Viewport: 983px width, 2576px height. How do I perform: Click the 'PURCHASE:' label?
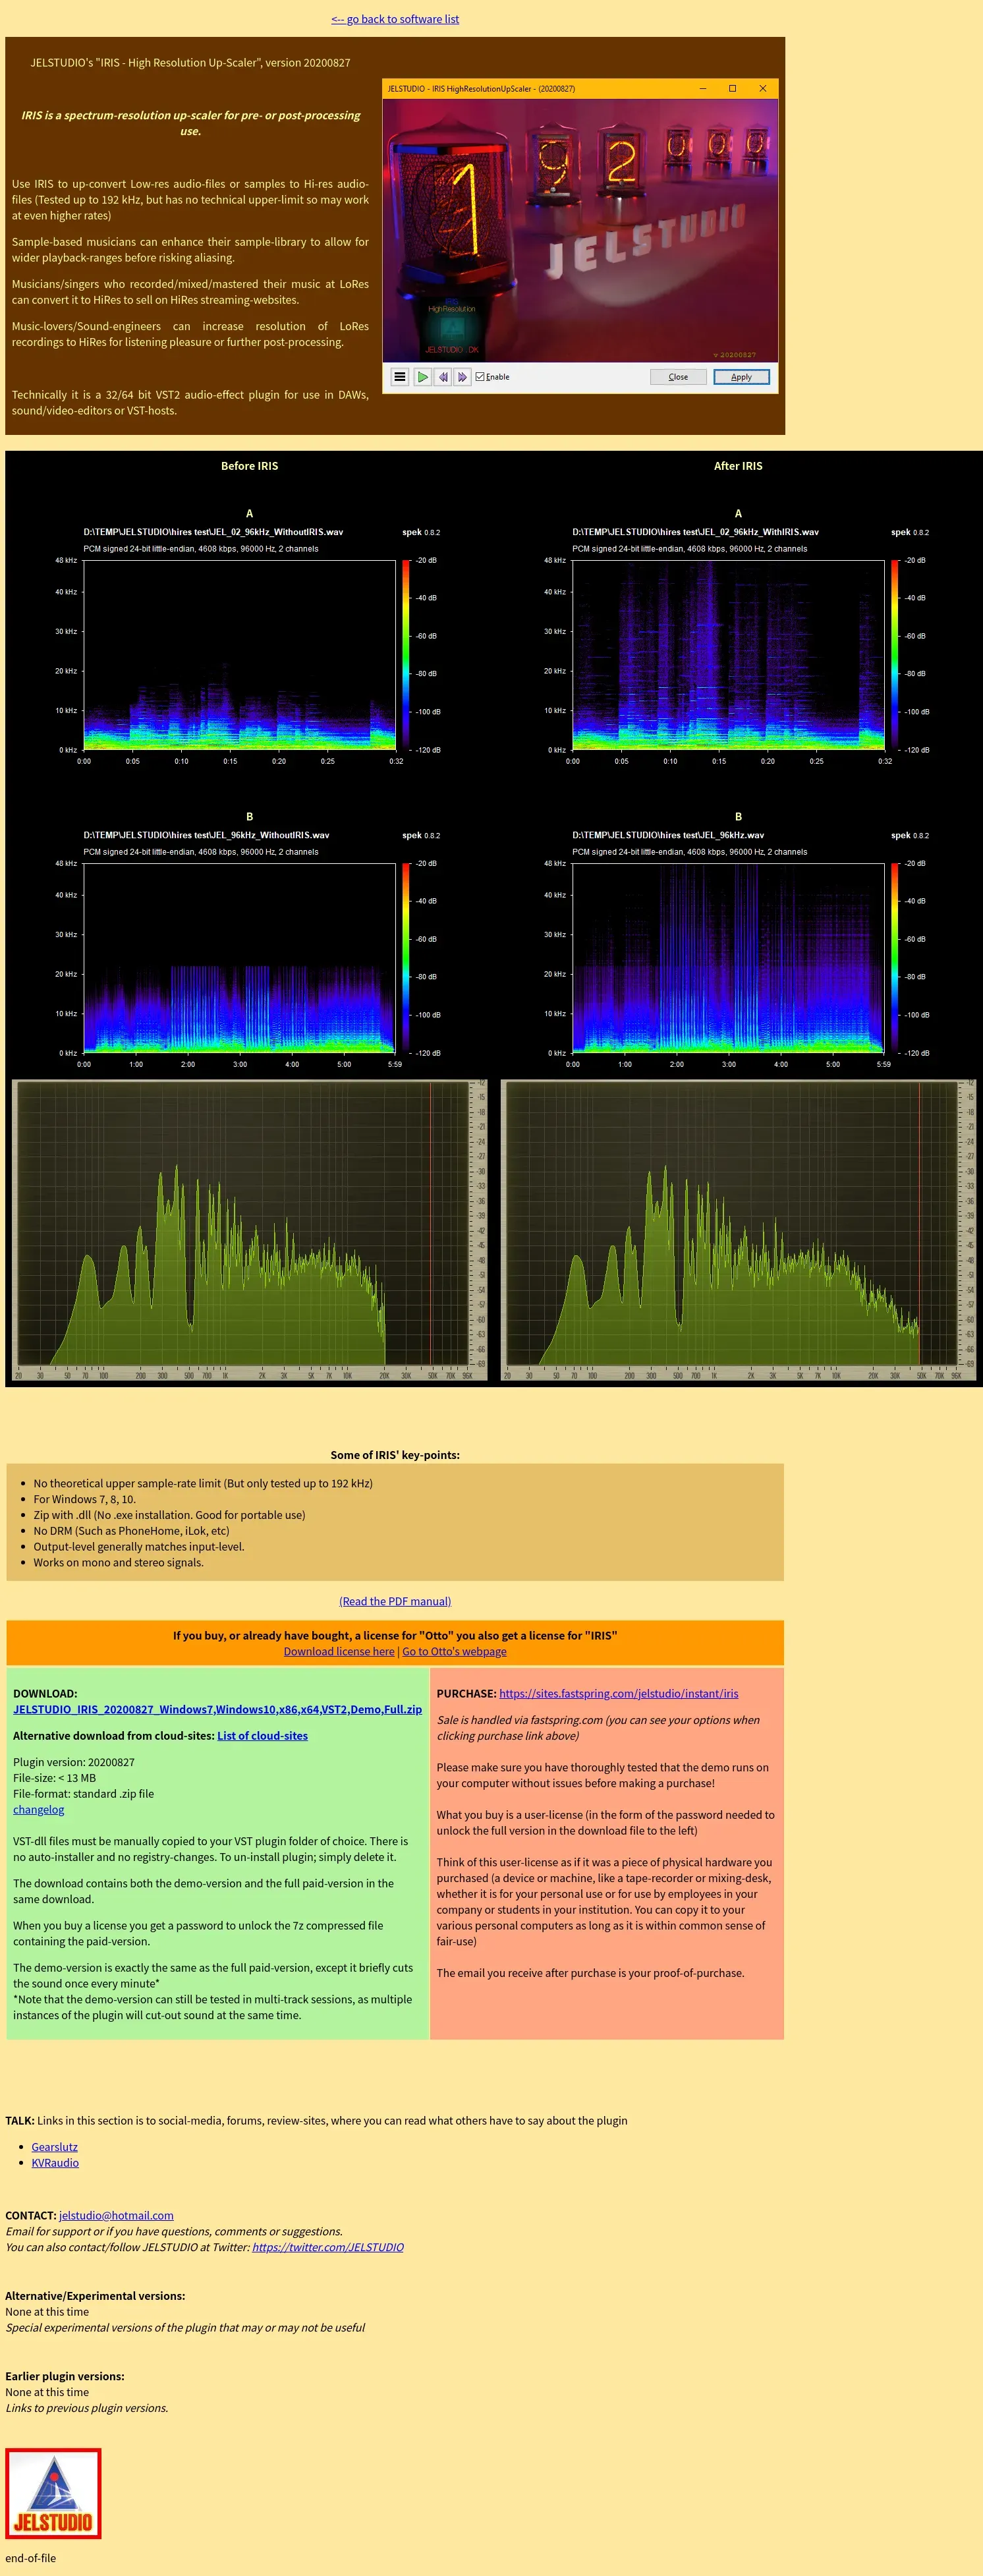(x=466, y=1693)
